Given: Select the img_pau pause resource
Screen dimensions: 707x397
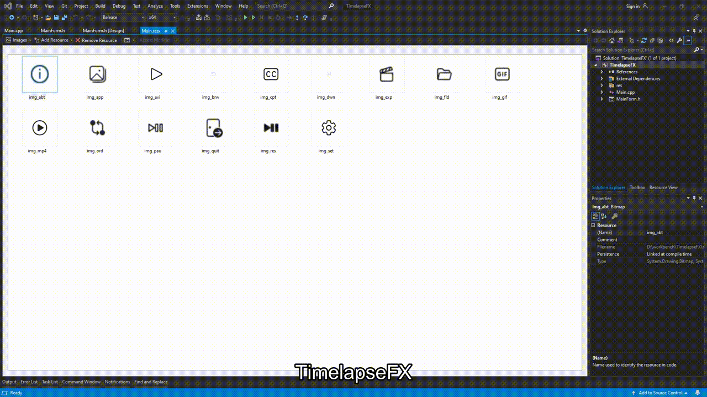Looking at the screenshot, I should 156,128.
